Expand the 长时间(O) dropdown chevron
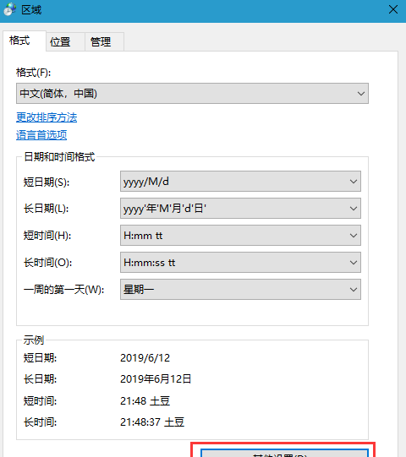406x457 pixels. [x=354, y=263]
